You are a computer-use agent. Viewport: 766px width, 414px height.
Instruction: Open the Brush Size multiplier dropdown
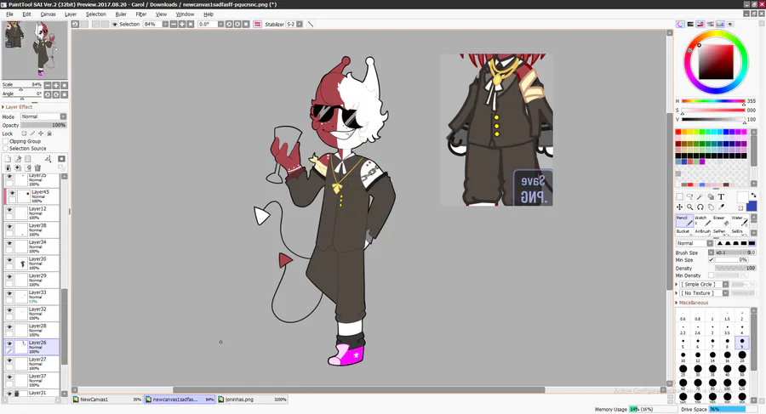click(711, 252)
